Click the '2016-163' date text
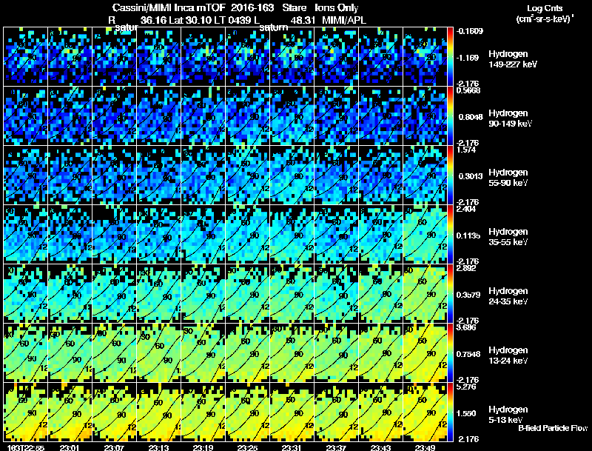The width and height of the screenshot is (592, 451). coord(252,7)
